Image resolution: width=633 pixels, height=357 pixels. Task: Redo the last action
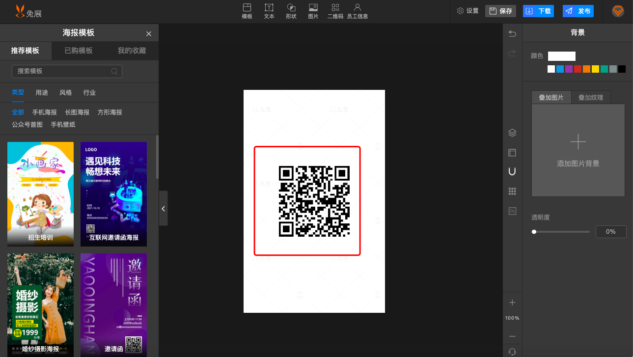click(512, 53)
